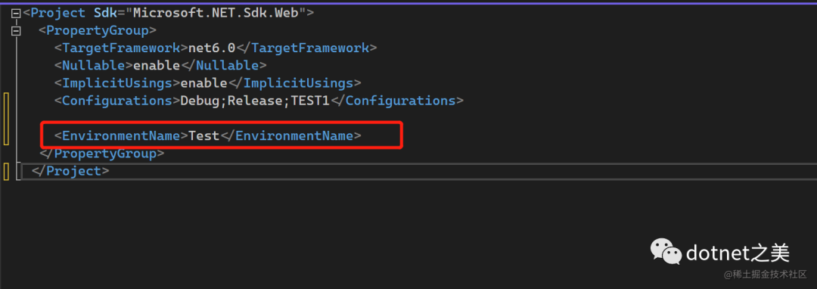Screen dimensions: 817x289
Task: Click the closing ImplicitUsings tag
Action: tap(294, 82)
